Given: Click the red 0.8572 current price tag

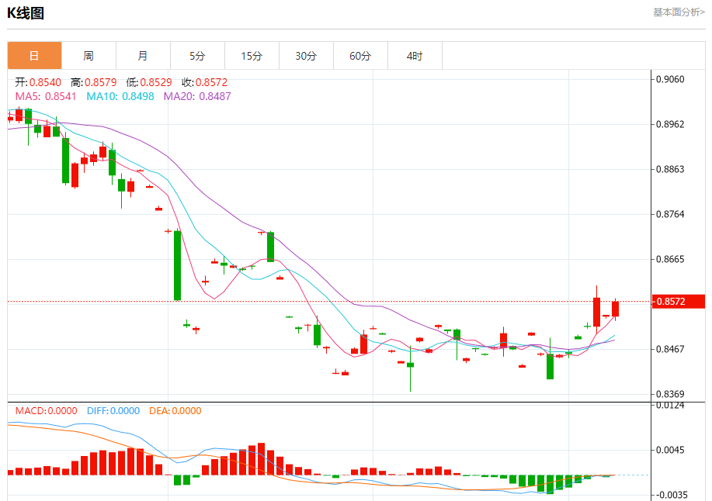Looking at the screenshot, I should pyautogui.click(x=679, y=302).
